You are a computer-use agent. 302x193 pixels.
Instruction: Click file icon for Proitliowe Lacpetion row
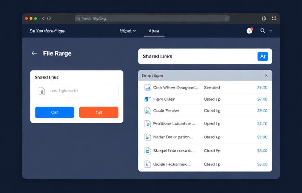click(148, 124)
